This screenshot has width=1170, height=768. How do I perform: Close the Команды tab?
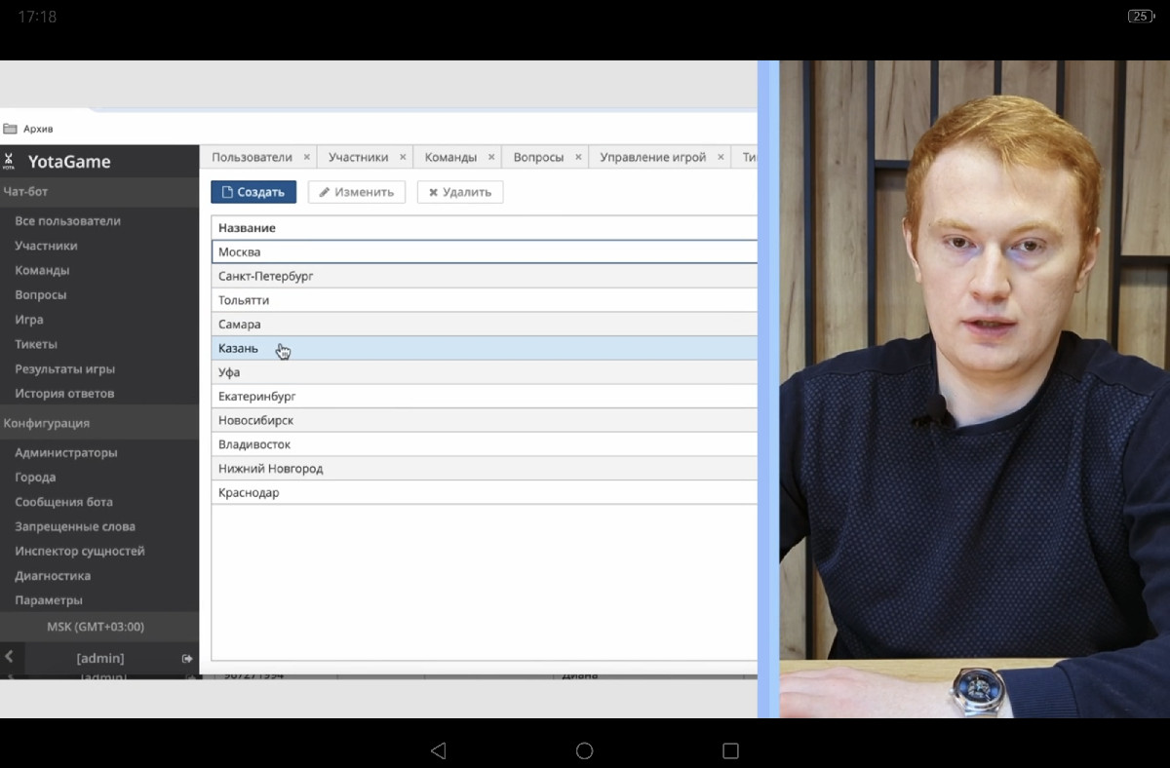[x=491, y=157]
